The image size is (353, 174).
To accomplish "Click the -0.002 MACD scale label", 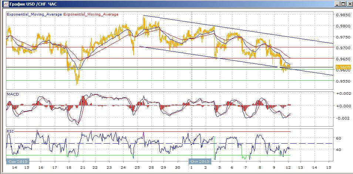I will (x=343, y=118).
